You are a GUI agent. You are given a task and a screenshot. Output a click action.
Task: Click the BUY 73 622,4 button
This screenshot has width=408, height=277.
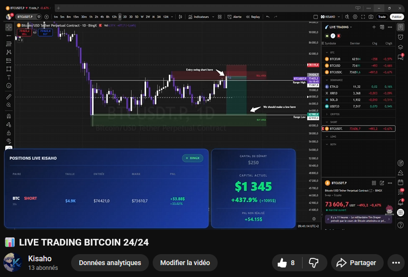point(45,32)
